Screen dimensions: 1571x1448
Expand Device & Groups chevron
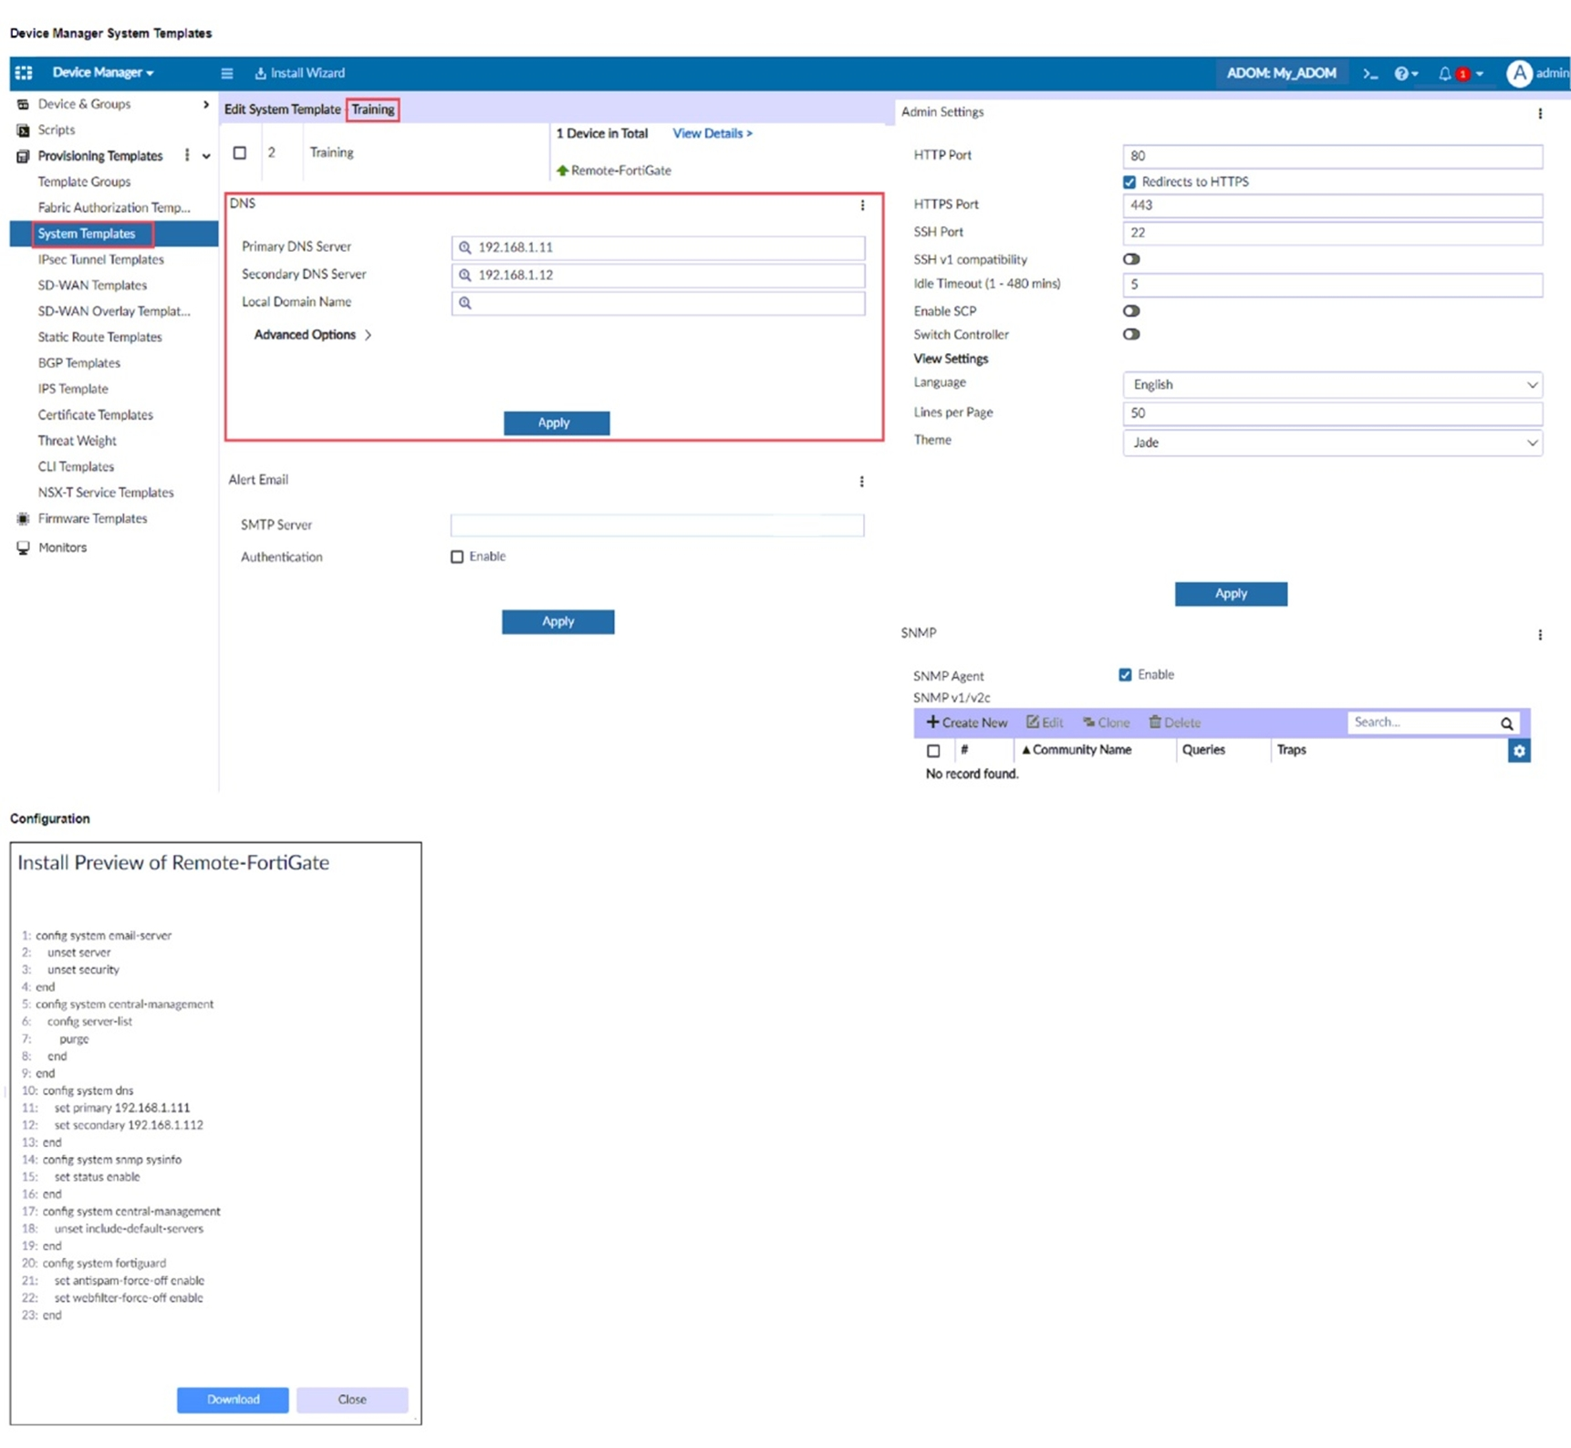(206, 105)
